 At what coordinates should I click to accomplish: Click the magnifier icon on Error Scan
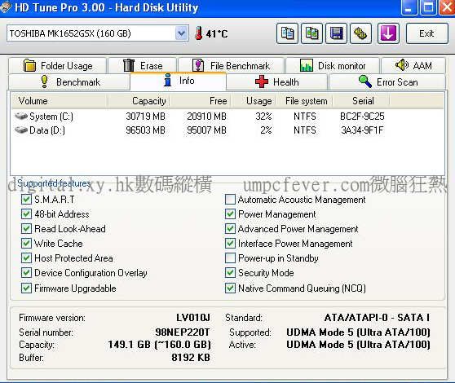[x=365, y=81]
